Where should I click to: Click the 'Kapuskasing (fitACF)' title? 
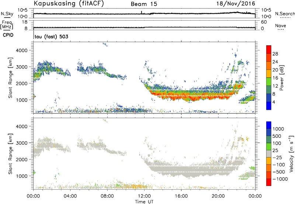(69, 3)
